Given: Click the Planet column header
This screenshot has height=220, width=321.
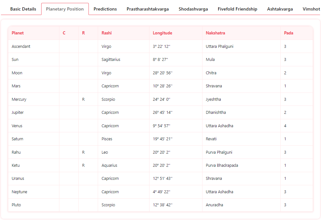Looking at the screenshot, I should coord(18,33).
